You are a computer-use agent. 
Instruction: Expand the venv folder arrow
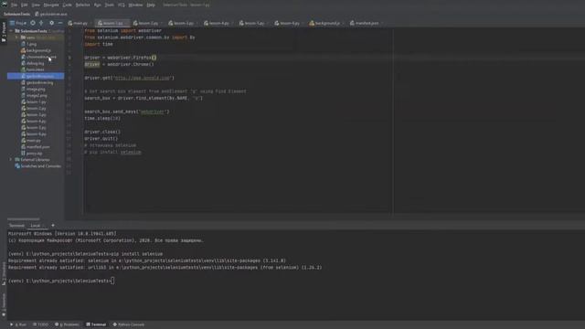tap(16, 37)
